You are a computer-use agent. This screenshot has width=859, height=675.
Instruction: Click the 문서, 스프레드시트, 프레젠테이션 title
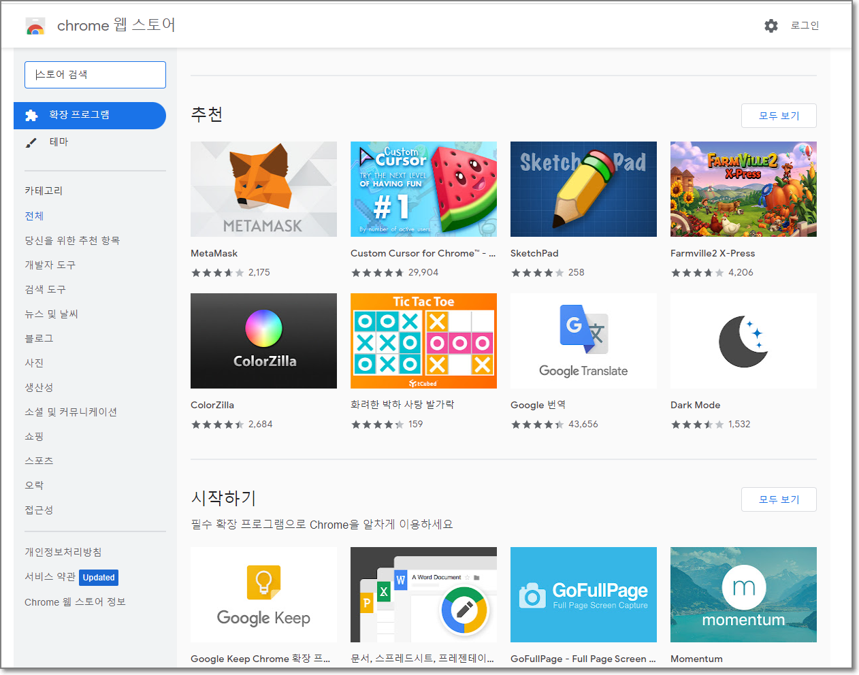[x=422, y=659]
